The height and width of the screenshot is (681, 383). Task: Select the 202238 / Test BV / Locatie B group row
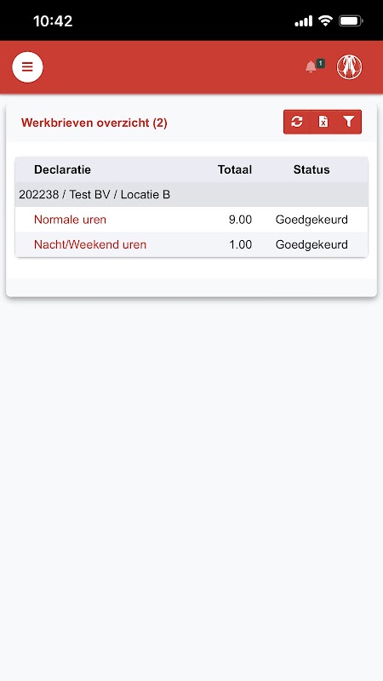tap(191, 195)
